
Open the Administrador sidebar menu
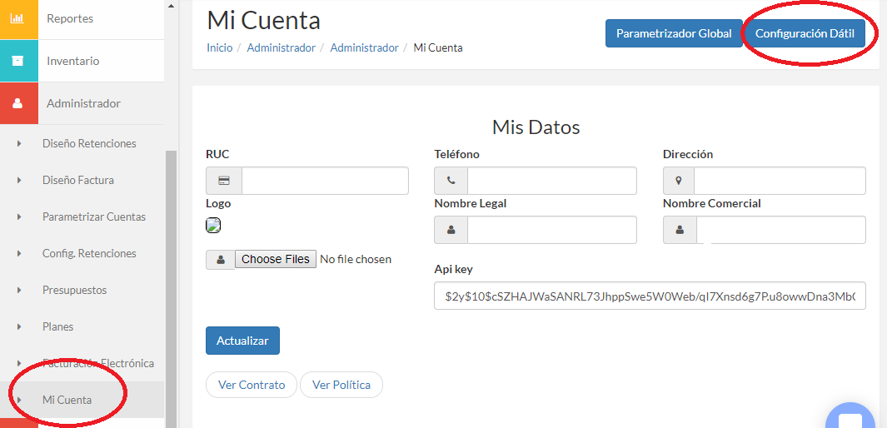(82, 103)
